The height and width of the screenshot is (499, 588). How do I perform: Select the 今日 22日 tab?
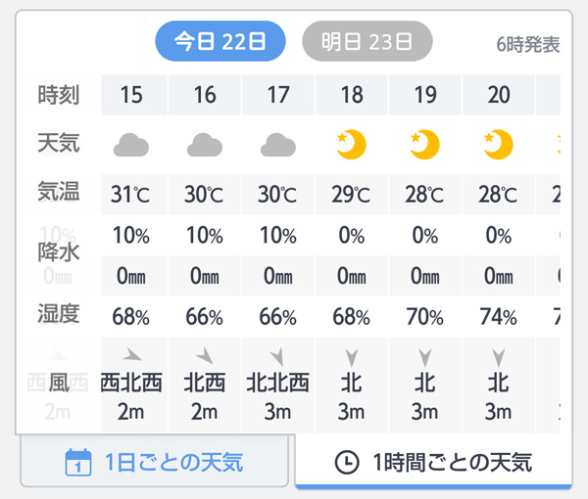coord(220,41)
